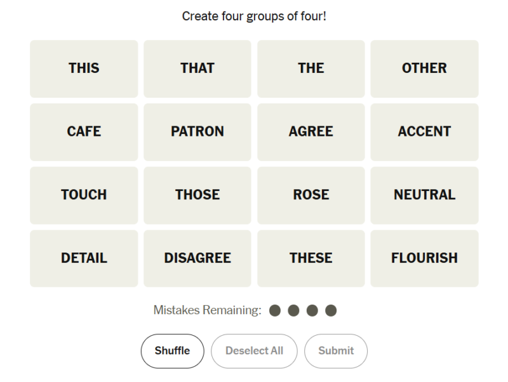508x382 pixels.
Task: Tap the DISAGREE word tile
Action: (x=197, y=258)
